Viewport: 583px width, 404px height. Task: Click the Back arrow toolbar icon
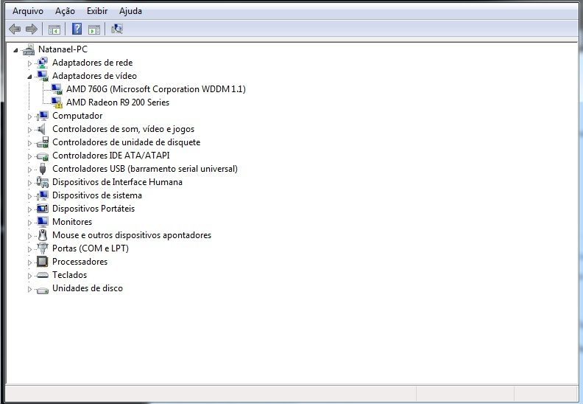15,29
